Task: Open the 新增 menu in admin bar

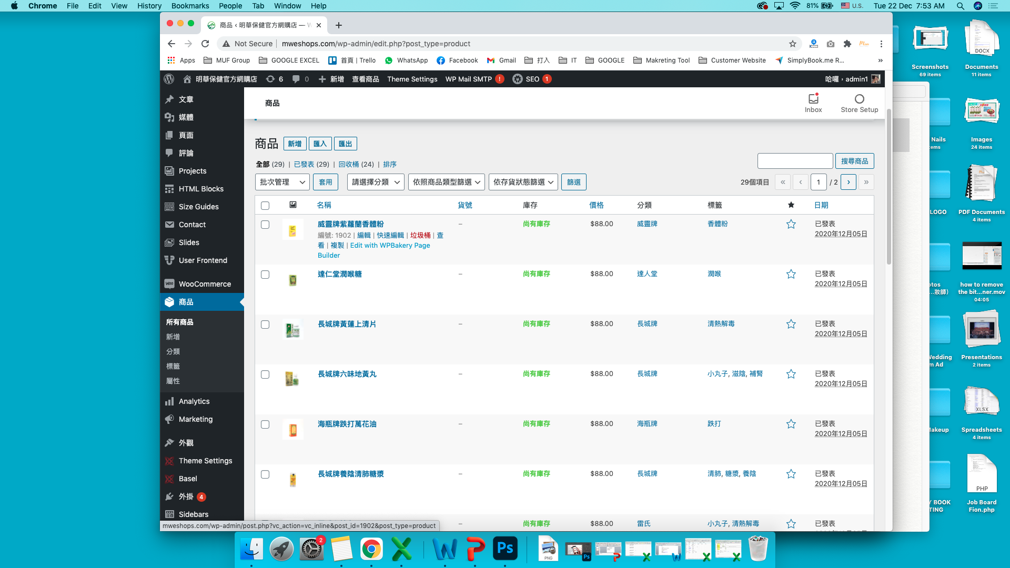Action: pos(331,79)
